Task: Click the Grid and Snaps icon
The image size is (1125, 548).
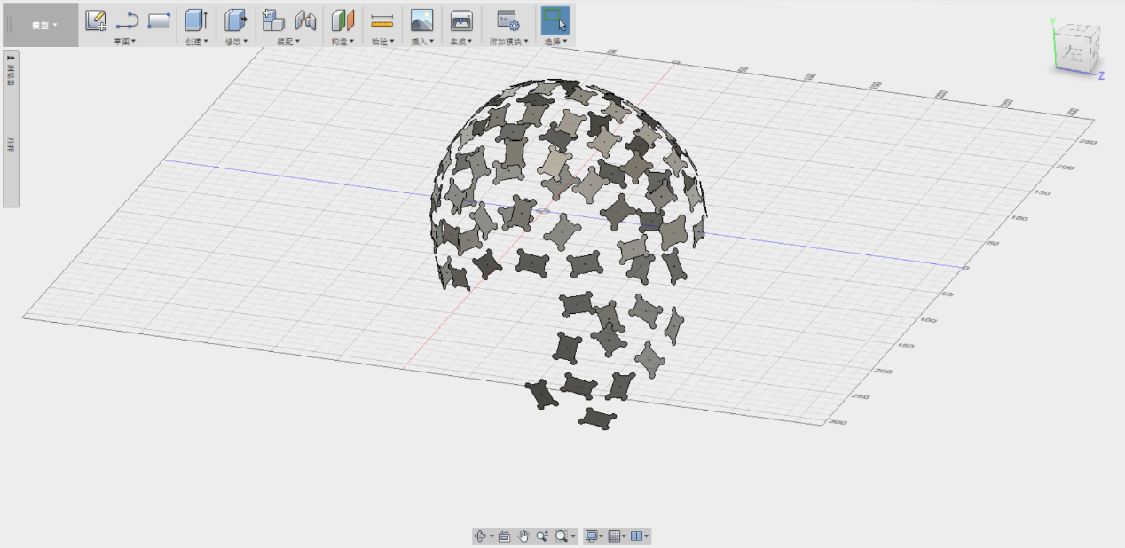Action: (x=613, y=536)
